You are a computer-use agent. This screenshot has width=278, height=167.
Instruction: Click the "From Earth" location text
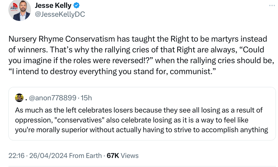(x=85, y=156)
